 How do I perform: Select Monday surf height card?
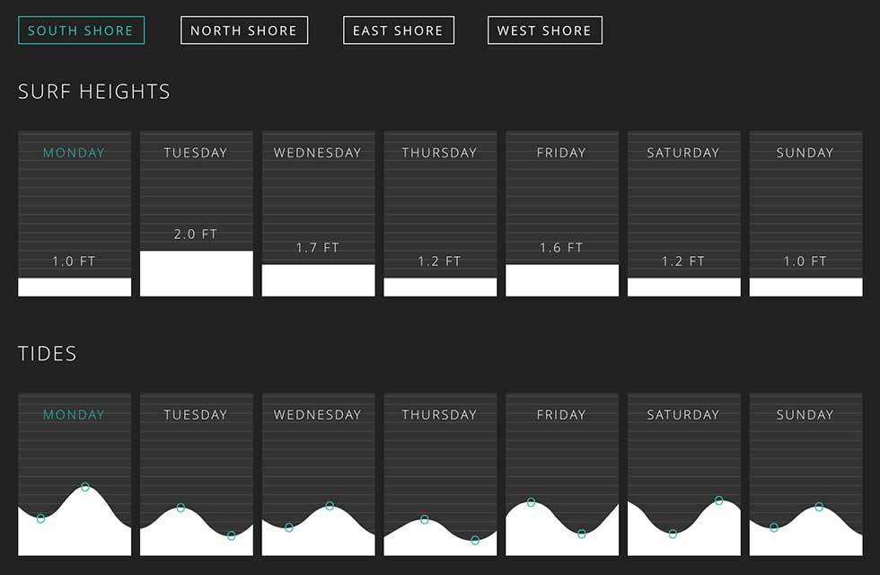point(75,214)
